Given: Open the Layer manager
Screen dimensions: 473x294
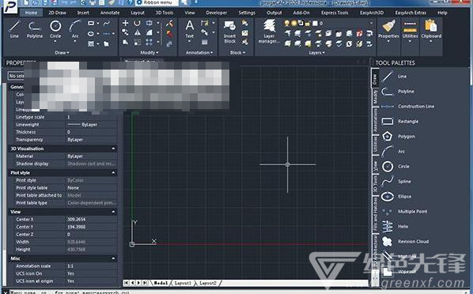Looking at the screenshot, I should click(x=269, y=32).
